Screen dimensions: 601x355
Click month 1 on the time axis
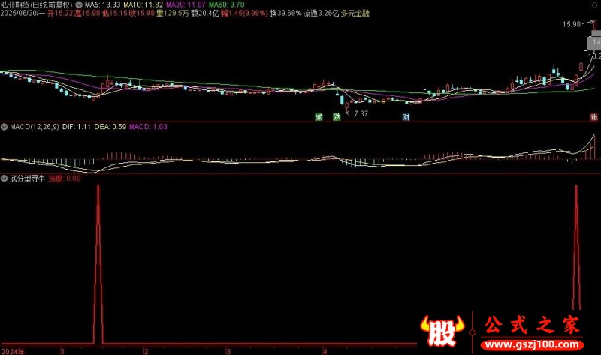(62, 351)
